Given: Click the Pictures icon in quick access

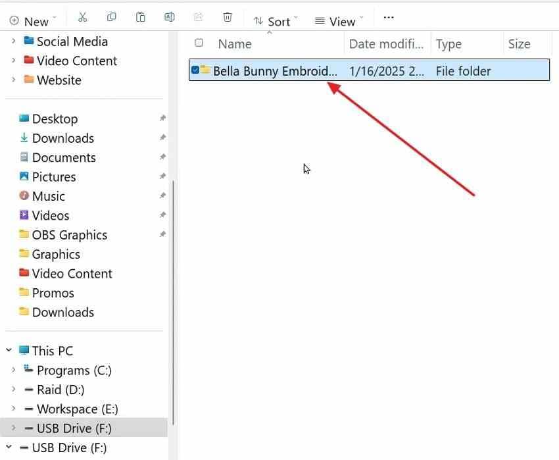Looking at the screenshot, I should [24, 176].
